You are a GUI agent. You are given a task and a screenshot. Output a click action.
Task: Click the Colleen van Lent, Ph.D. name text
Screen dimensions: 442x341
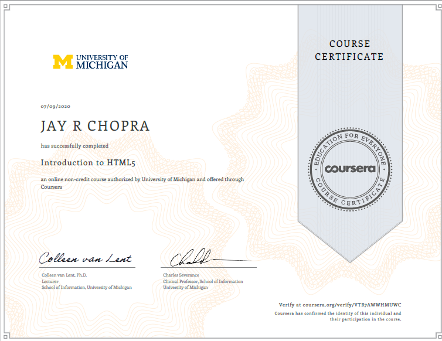tap(64, 275)
